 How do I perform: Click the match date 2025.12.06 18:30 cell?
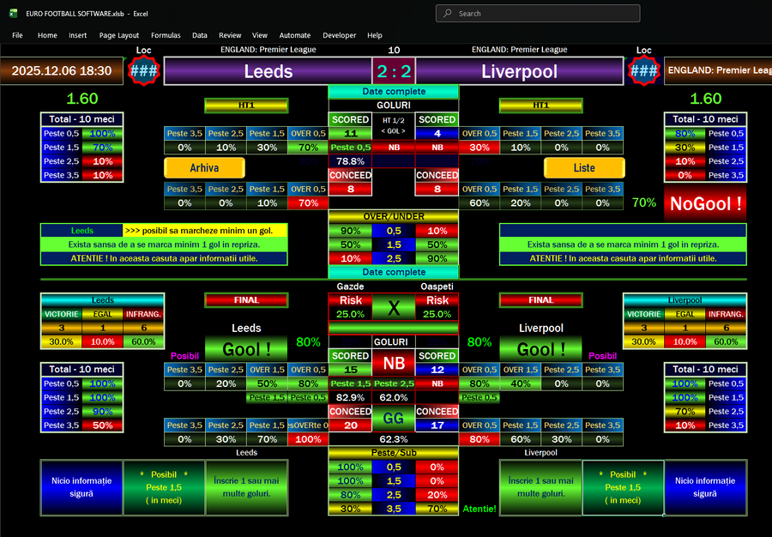tap(62, 71)
